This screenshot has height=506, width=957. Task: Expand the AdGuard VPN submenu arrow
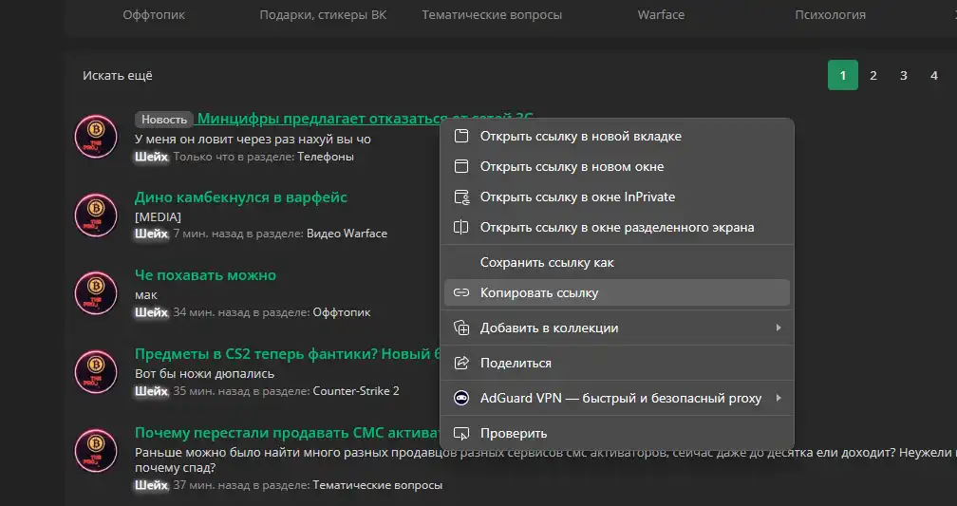779,398
